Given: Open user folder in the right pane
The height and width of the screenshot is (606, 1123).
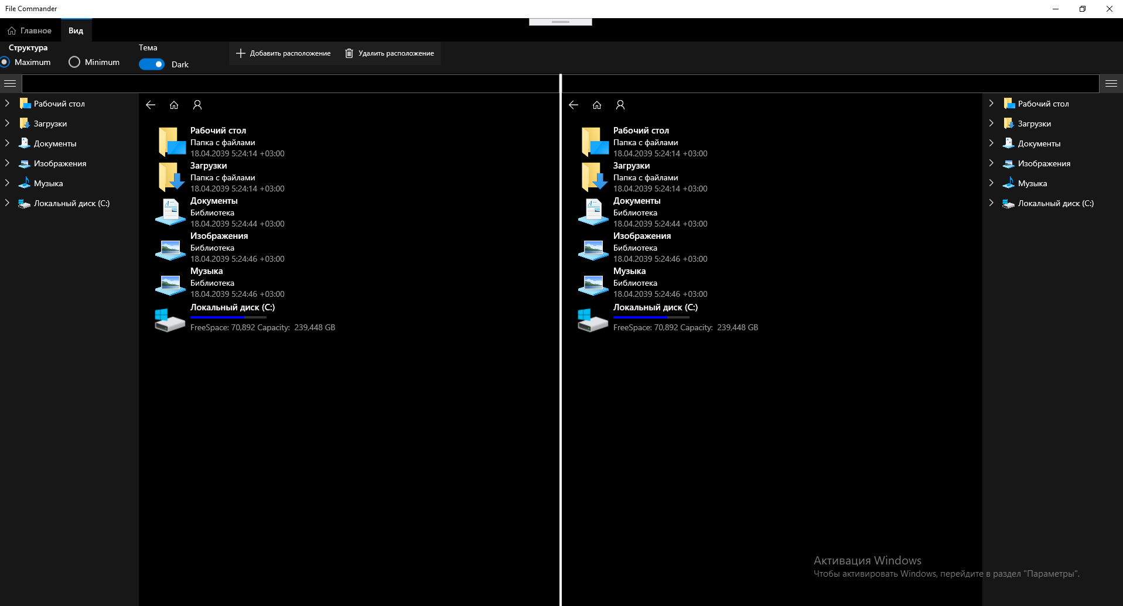Looking at the screenshot, I should [x=620, y=105].
